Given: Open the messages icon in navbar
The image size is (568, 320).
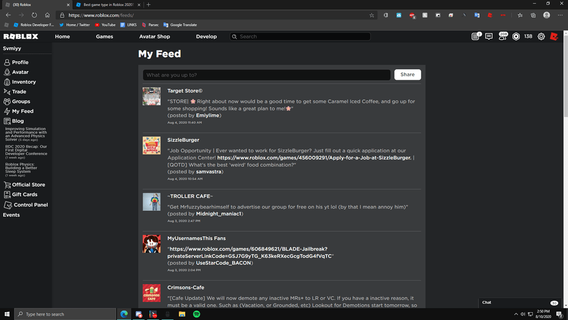Looking at the screenshot, I should (x=489, y=36).
